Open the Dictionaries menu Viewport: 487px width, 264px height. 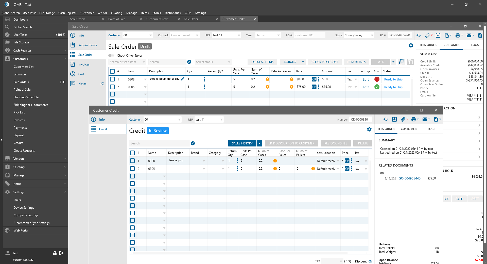(172, 13)
